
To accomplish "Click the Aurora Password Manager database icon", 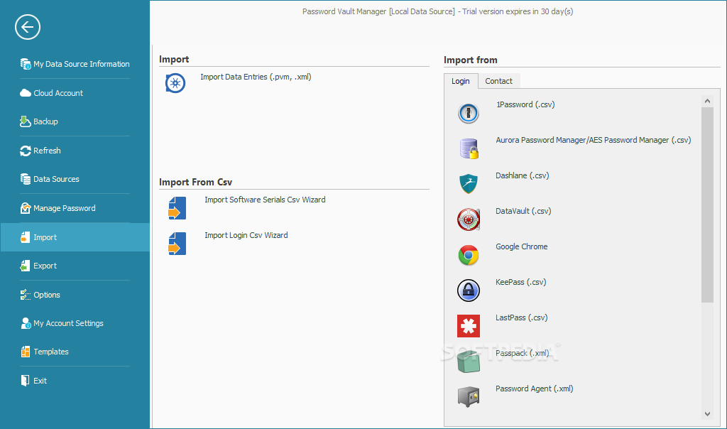I will [468, 148].
